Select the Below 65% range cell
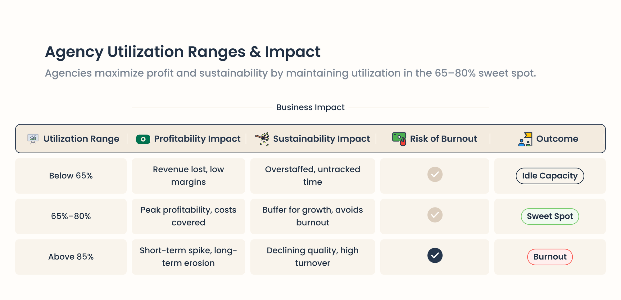Viewport: 621px width, 300px height. 71,176
